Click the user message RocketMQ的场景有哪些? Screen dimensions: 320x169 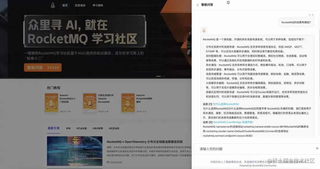click(x=296, y=22)
